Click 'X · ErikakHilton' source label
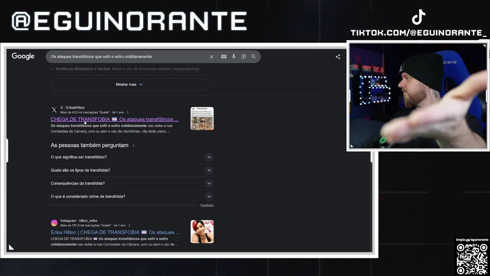The width and height of the screenshot is (490, 276). [x=72, y=108]
